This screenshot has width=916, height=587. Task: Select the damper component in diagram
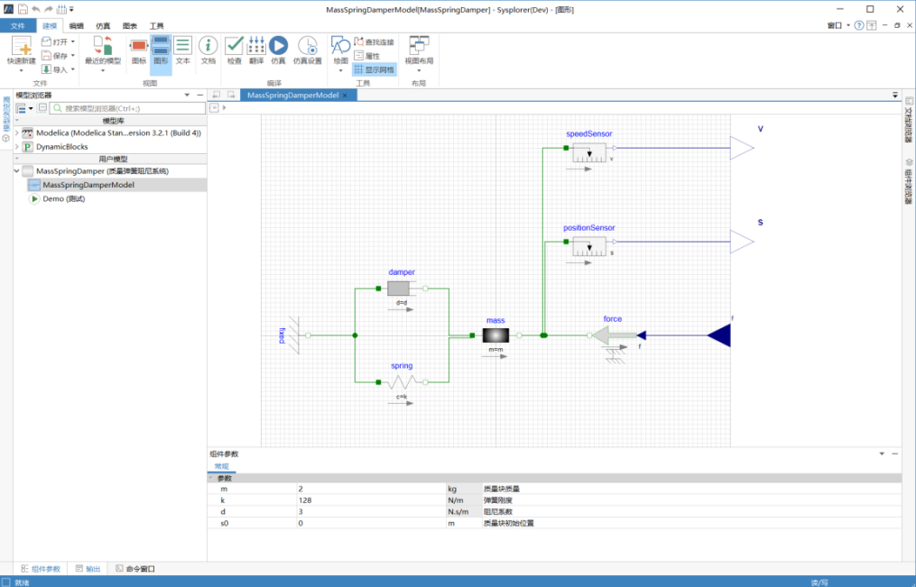(x=402, y=289)
